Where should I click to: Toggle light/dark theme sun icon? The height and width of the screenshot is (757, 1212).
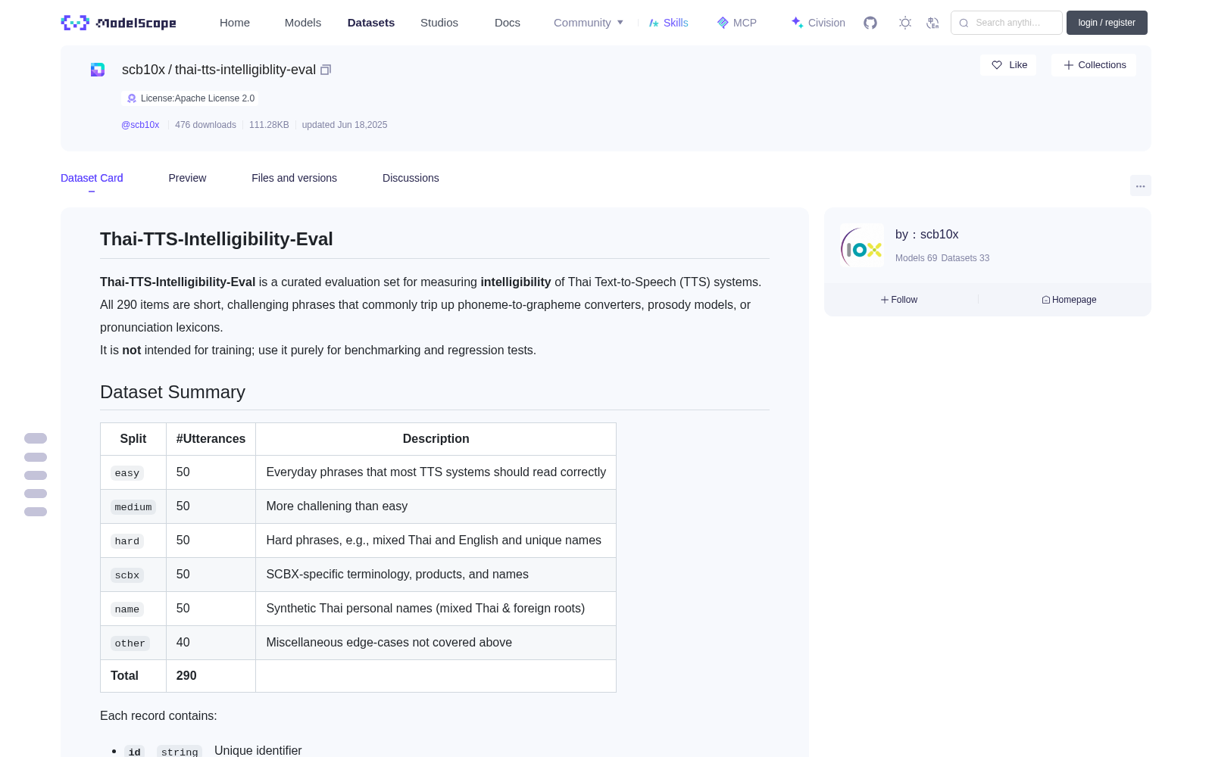[905, 23]
